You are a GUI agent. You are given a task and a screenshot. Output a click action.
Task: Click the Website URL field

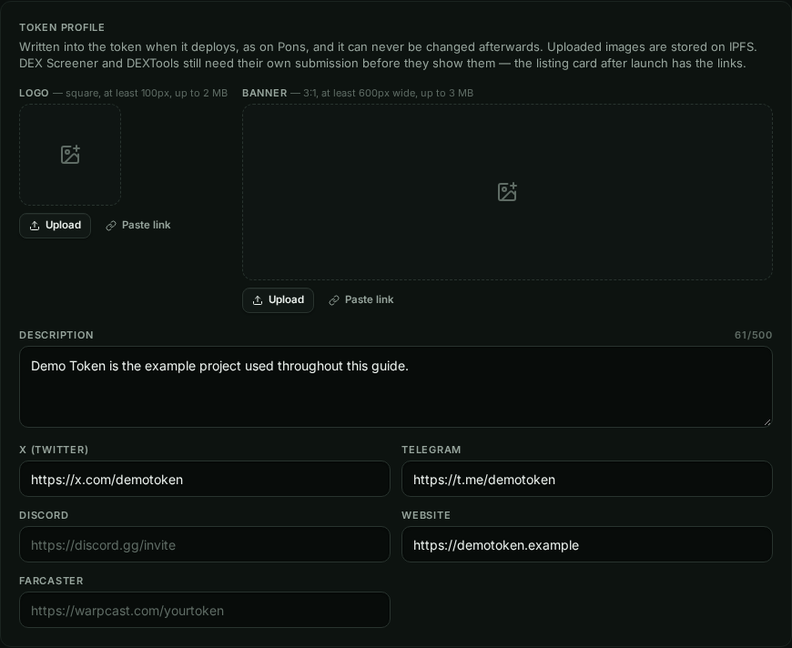click(587, 544)
